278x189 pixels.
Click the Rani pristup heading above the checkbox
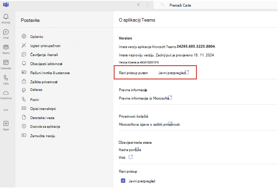128,171
